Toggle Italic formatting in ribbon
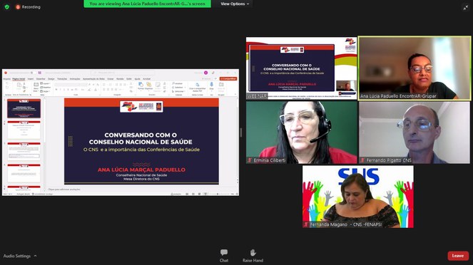473x265 pixels. (61, 90)
